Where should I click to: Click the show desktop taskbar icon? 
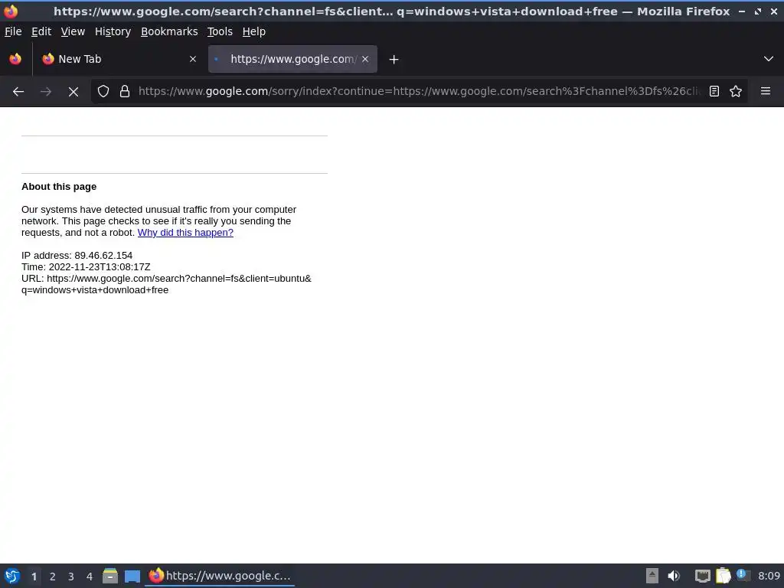pyautogui.click(x=132, y=576)
